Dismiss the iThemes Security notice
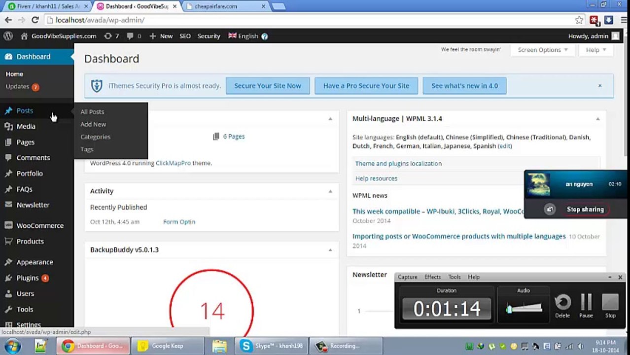Screen dimensions: 630x355 (x=600, y=86)
